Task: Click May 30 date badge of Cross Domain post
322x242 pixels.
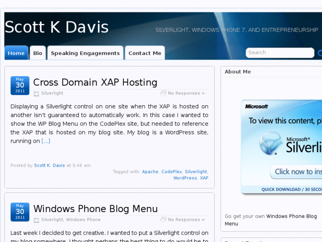Action: (x=20, y=85)
